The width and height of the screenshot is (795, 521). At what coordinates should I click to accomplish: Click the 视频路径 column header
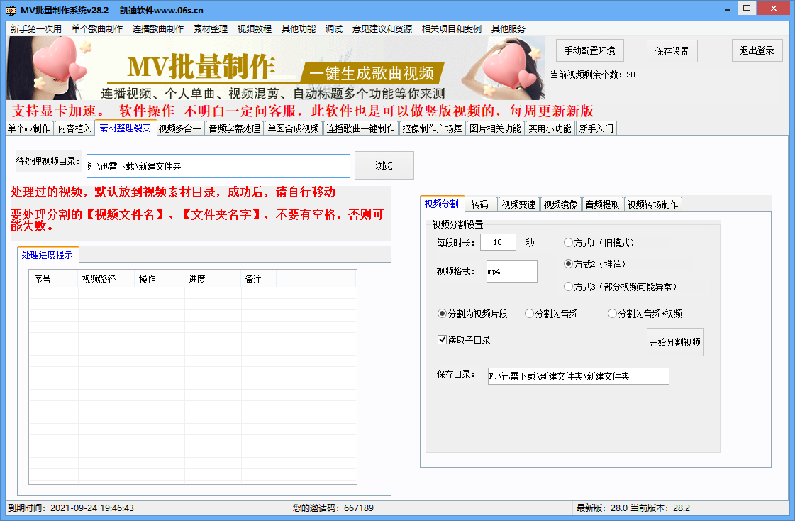(106, 279)
